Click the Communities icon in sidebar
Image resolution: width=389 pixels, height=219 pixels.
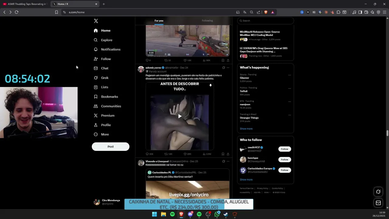[96, 106]
